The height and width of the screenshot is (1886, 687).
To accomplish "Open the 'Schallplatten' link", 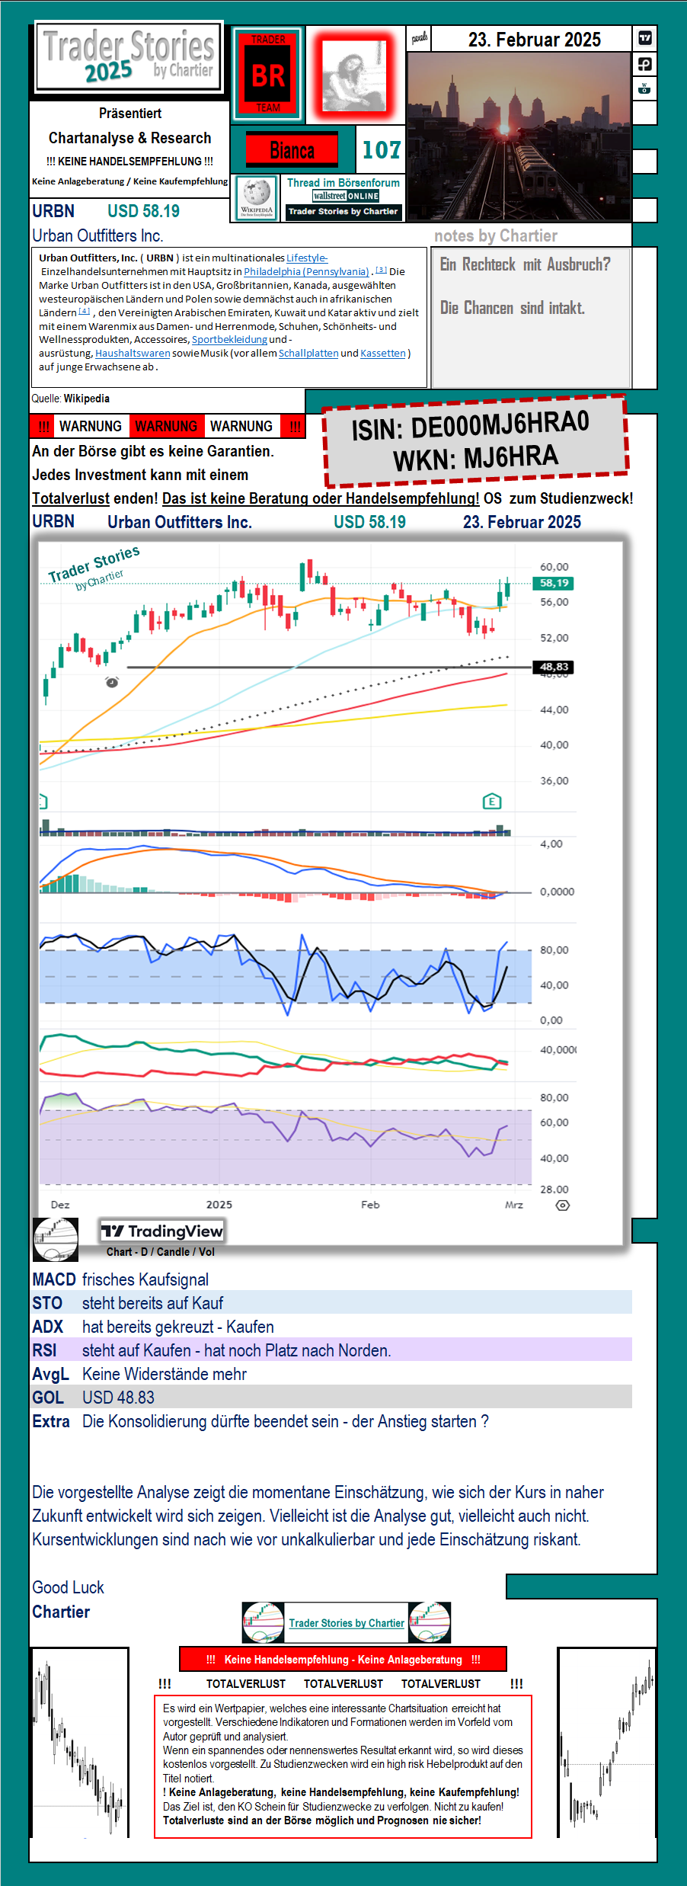I will coord(308,353).
